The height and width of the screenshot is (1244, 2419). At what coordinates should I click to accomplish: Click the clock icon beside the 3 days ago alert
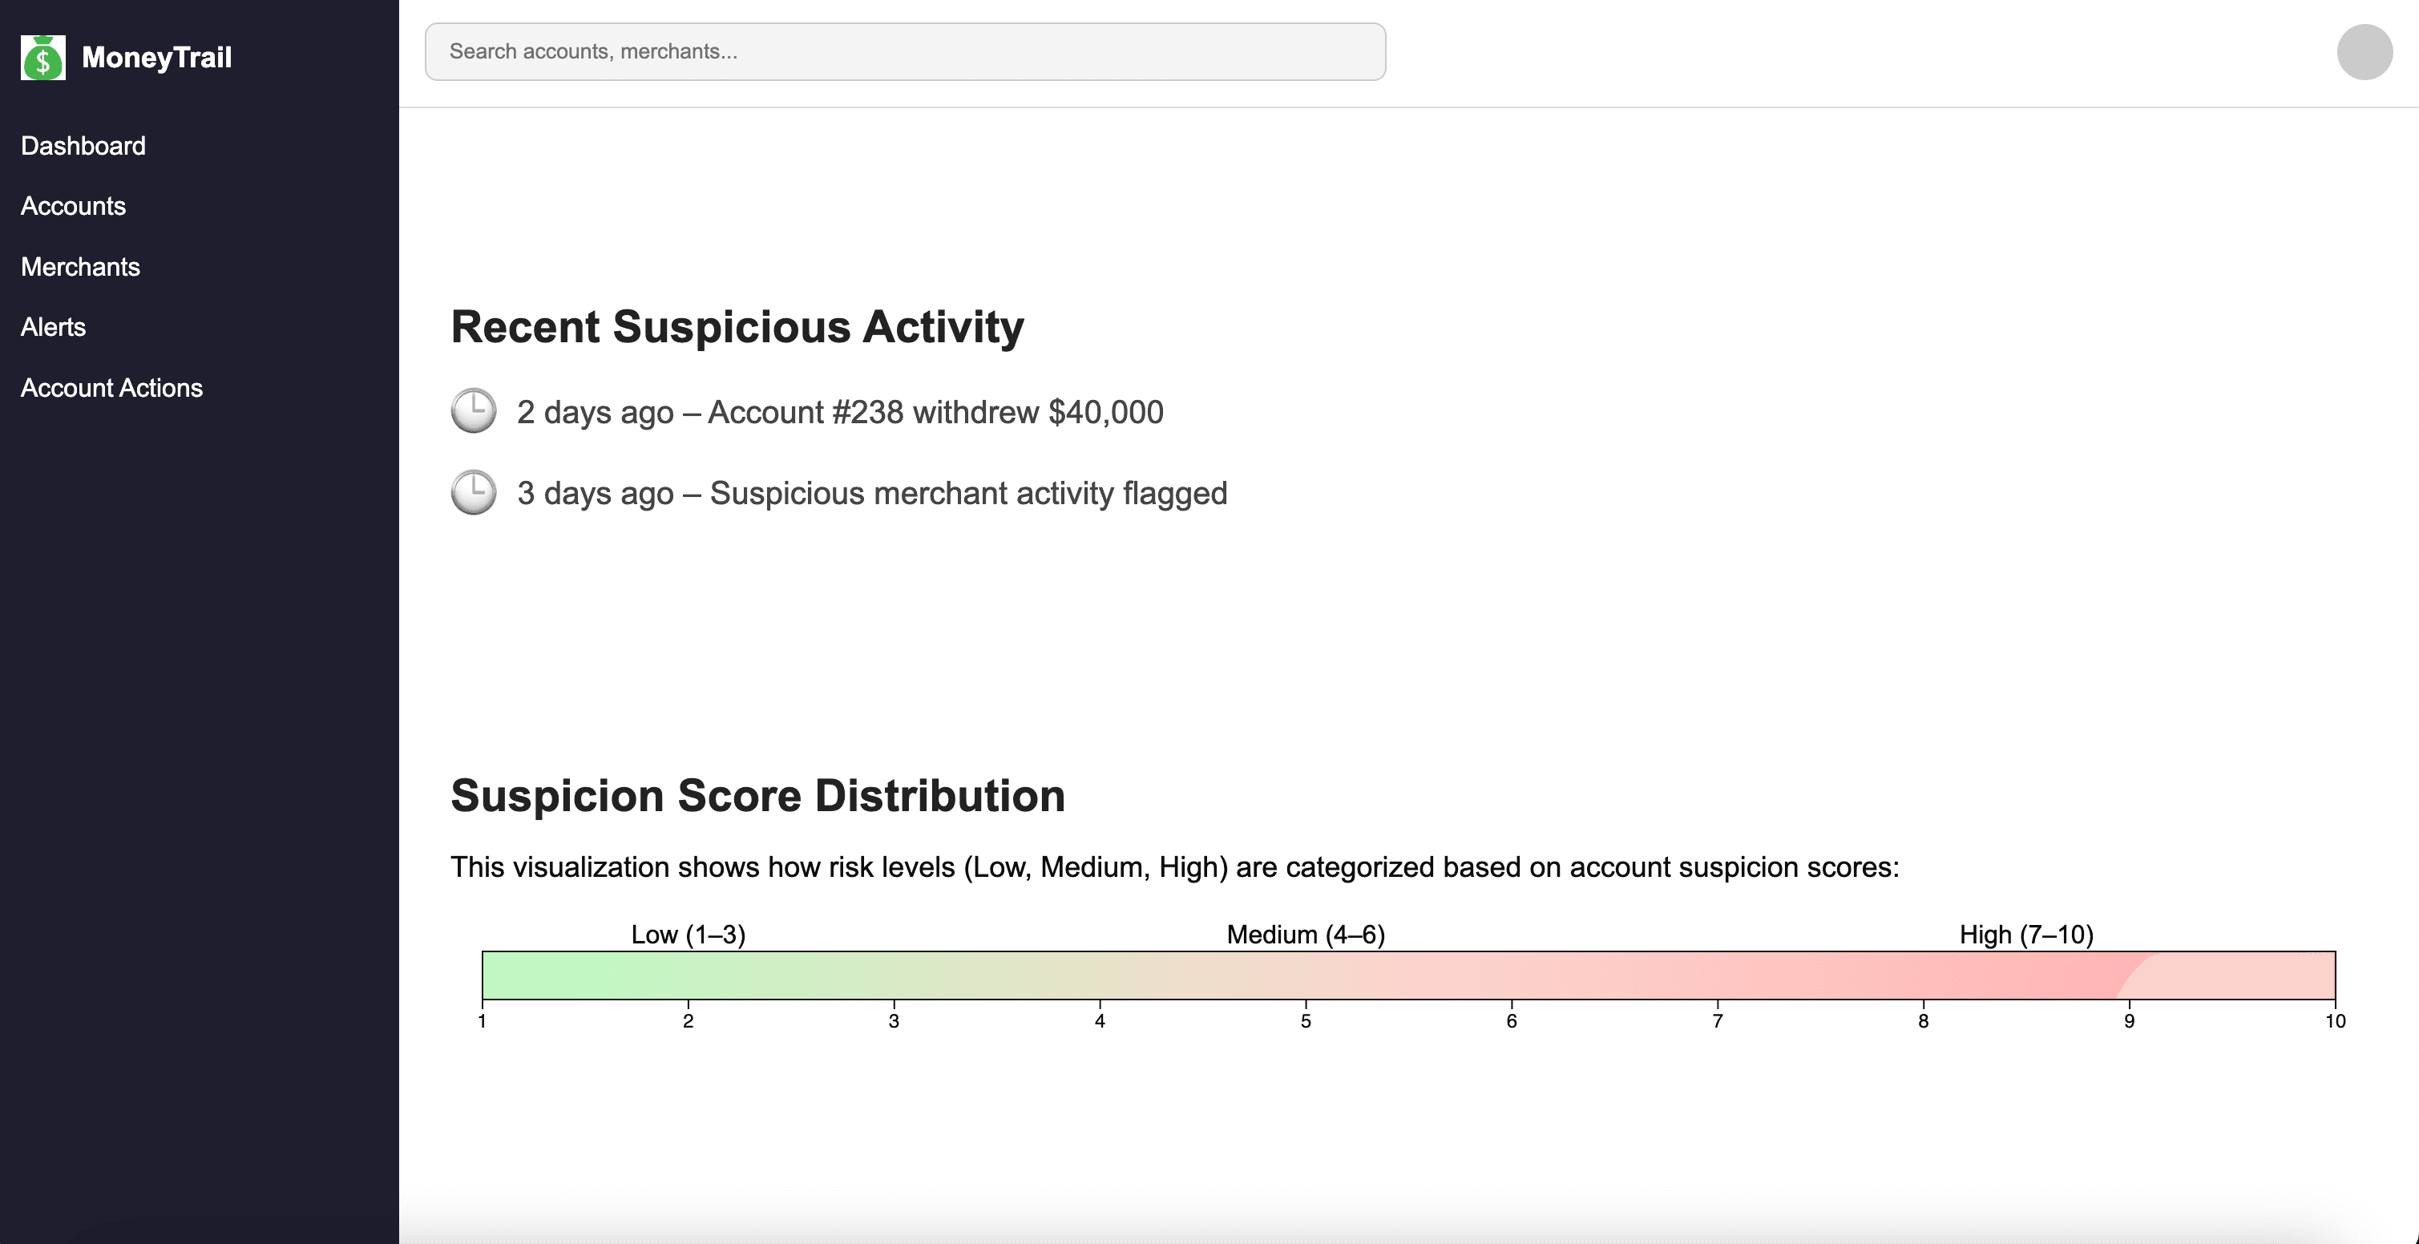coord(473,491)
